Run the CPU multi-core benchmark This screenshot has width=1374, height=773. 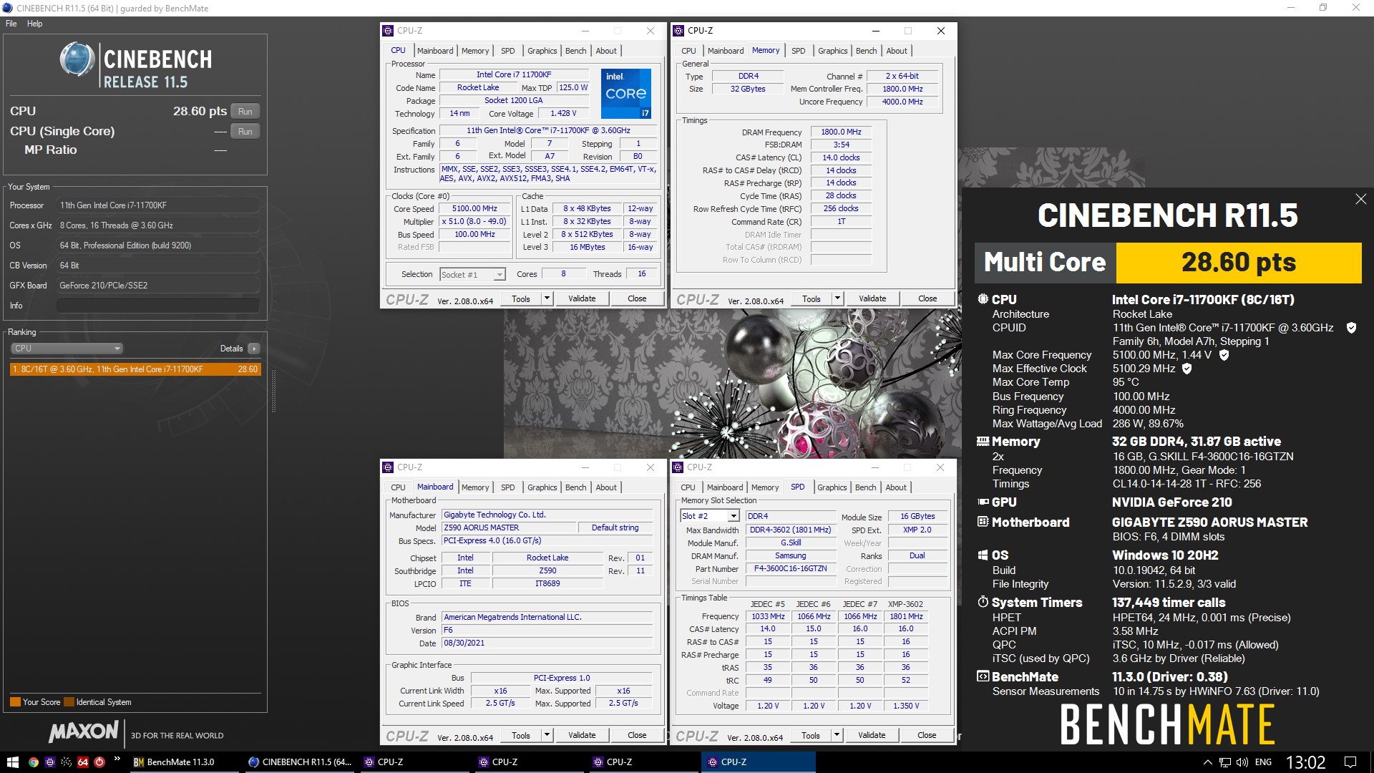(245, 112)
